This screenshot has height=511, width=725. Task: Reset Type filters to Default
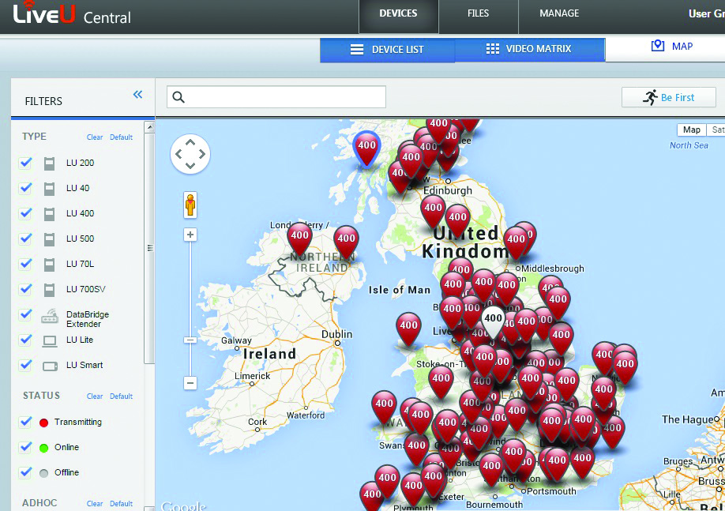[121, 137]
